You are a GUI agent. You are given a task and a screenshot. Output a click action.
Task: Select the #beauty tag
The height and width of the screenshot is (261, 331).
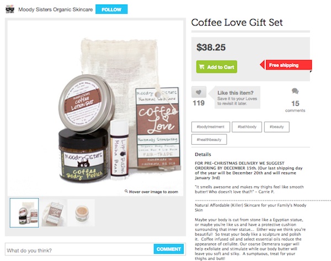coord(277,127)
